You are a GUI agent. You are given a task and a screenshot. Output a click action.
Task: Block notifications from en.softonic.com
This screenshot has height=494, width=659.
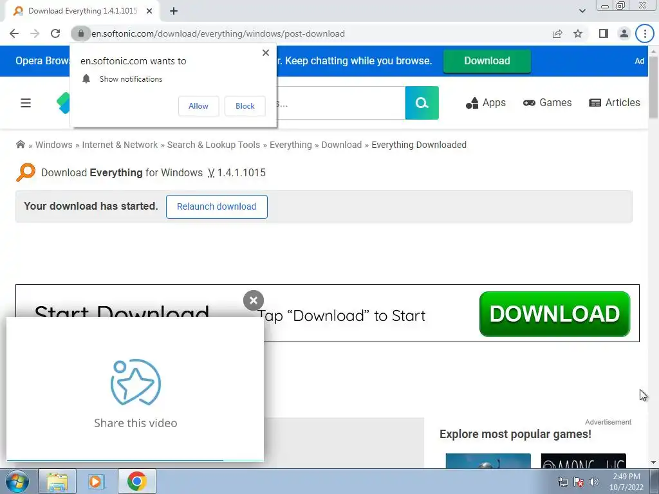[x=245, y=106]
